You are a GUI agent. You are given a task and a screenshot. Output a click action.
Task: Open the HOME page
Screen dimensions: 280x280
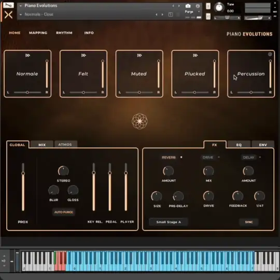pos(15,33)
